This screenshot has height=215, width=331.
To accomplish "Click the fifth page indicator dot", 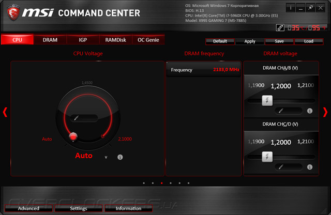I will coord(179,183).
